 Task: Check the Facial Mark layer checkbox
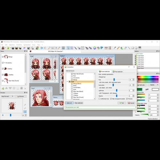(x=72, y=87)
